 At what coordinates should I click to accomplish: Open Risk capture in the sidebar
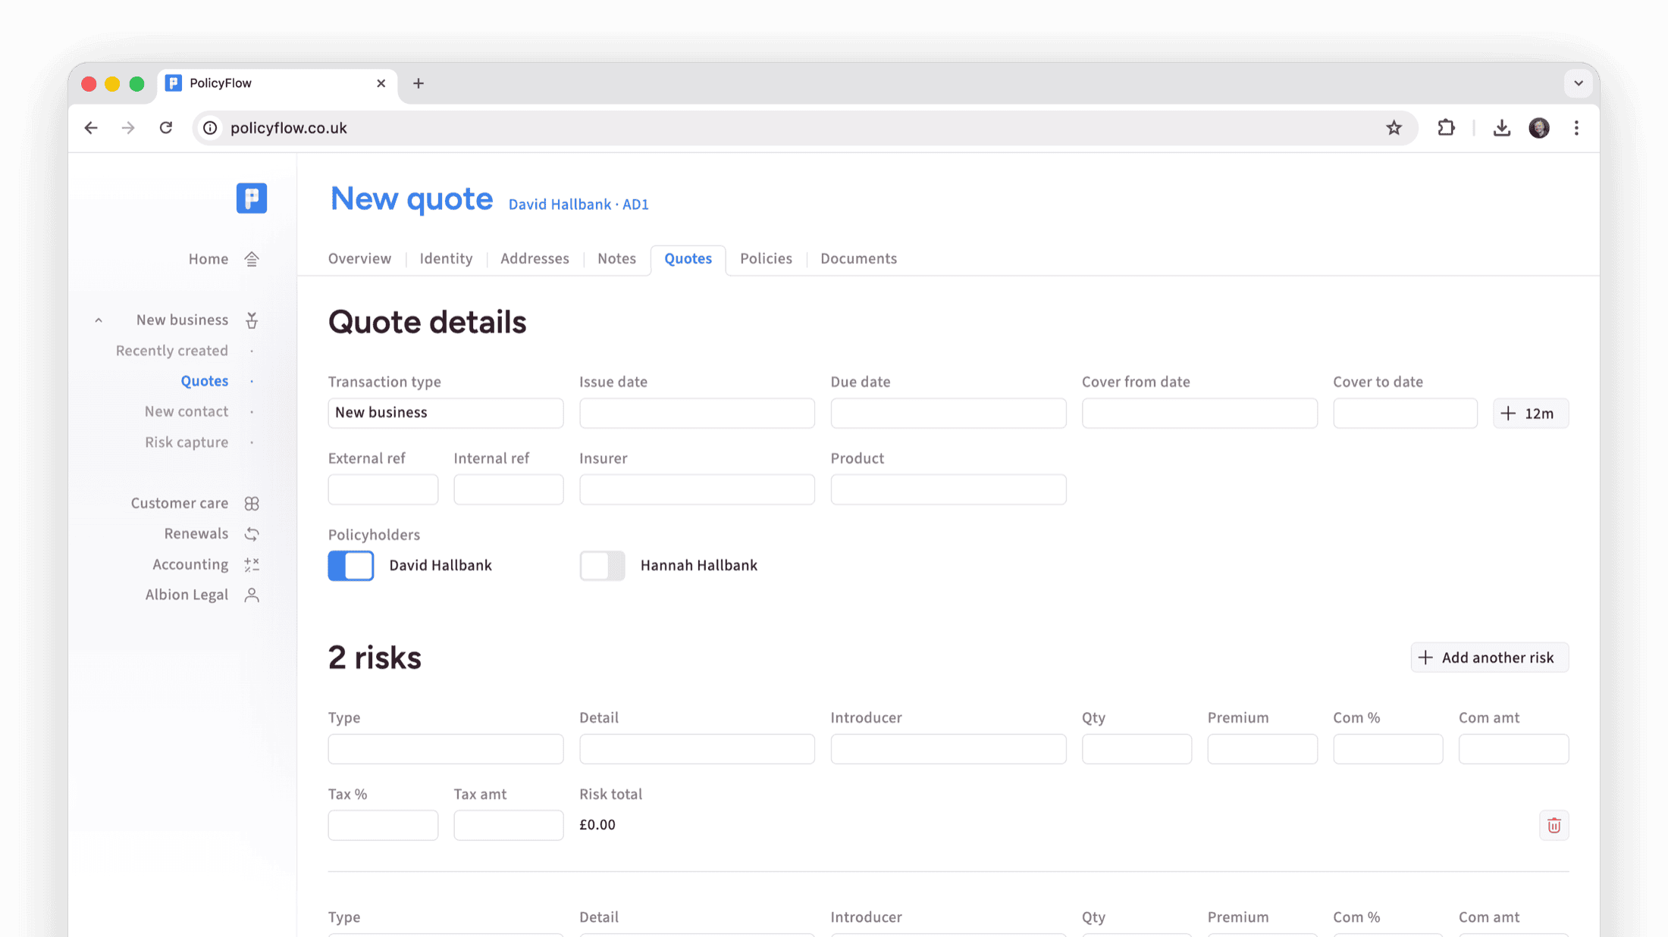(x=186, y=442)
